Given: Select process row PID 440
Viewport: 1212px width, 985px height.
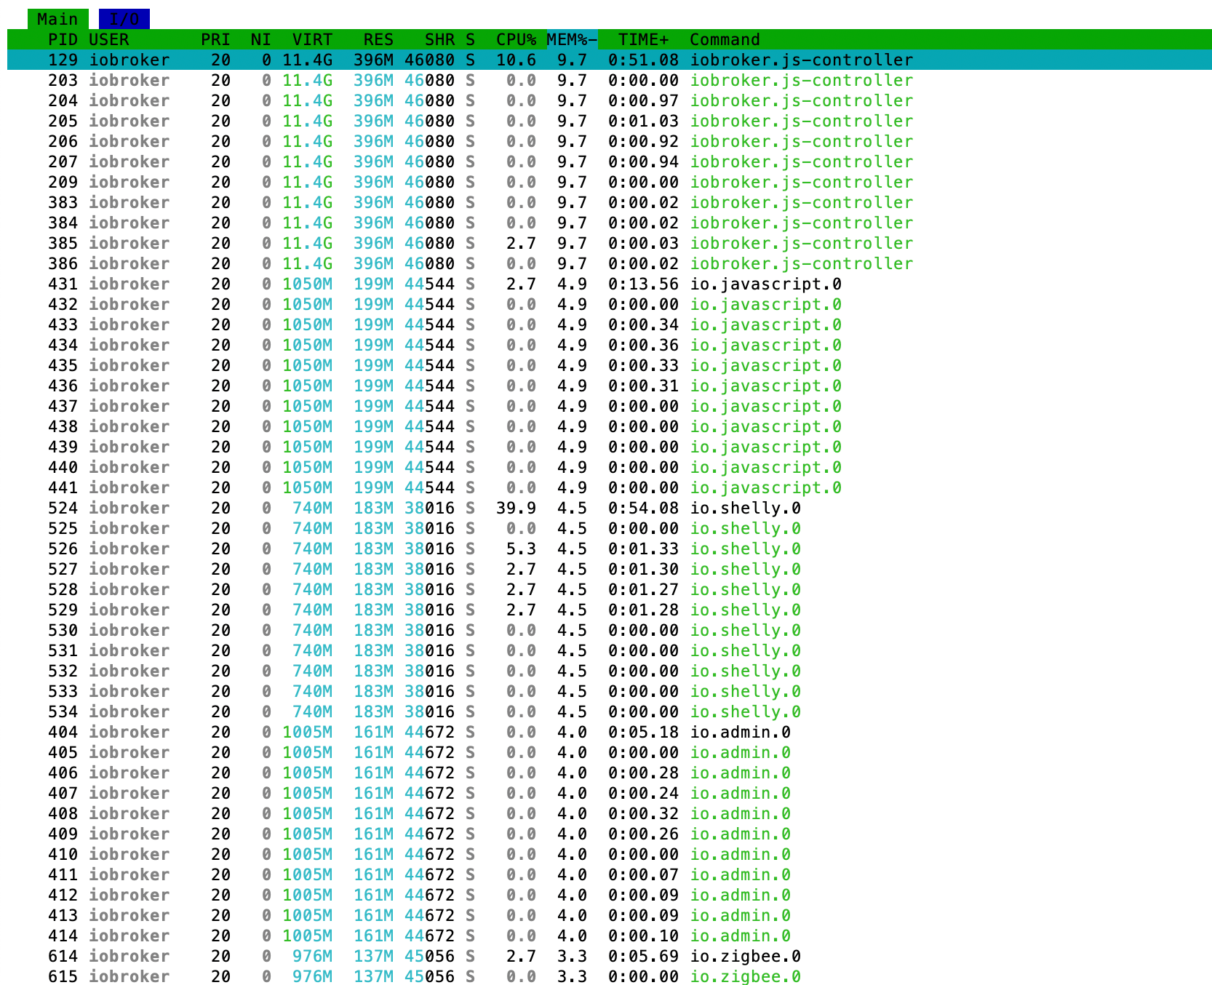Looking at the screenshot, I should click(x=610, y=467).
